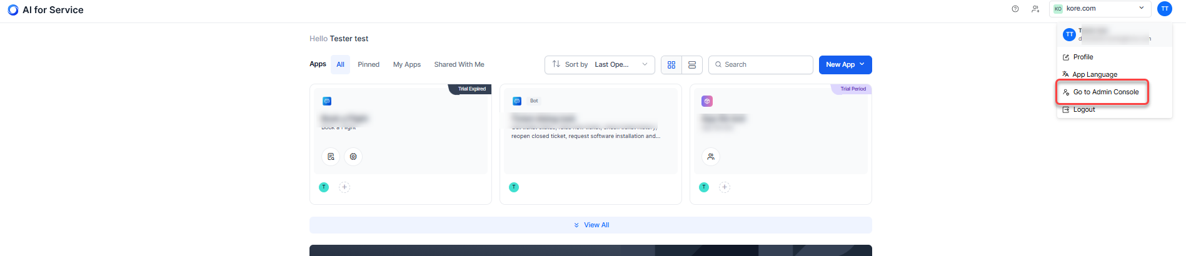
Task: Open the New App dropdown button
Action: pos(845,65)
